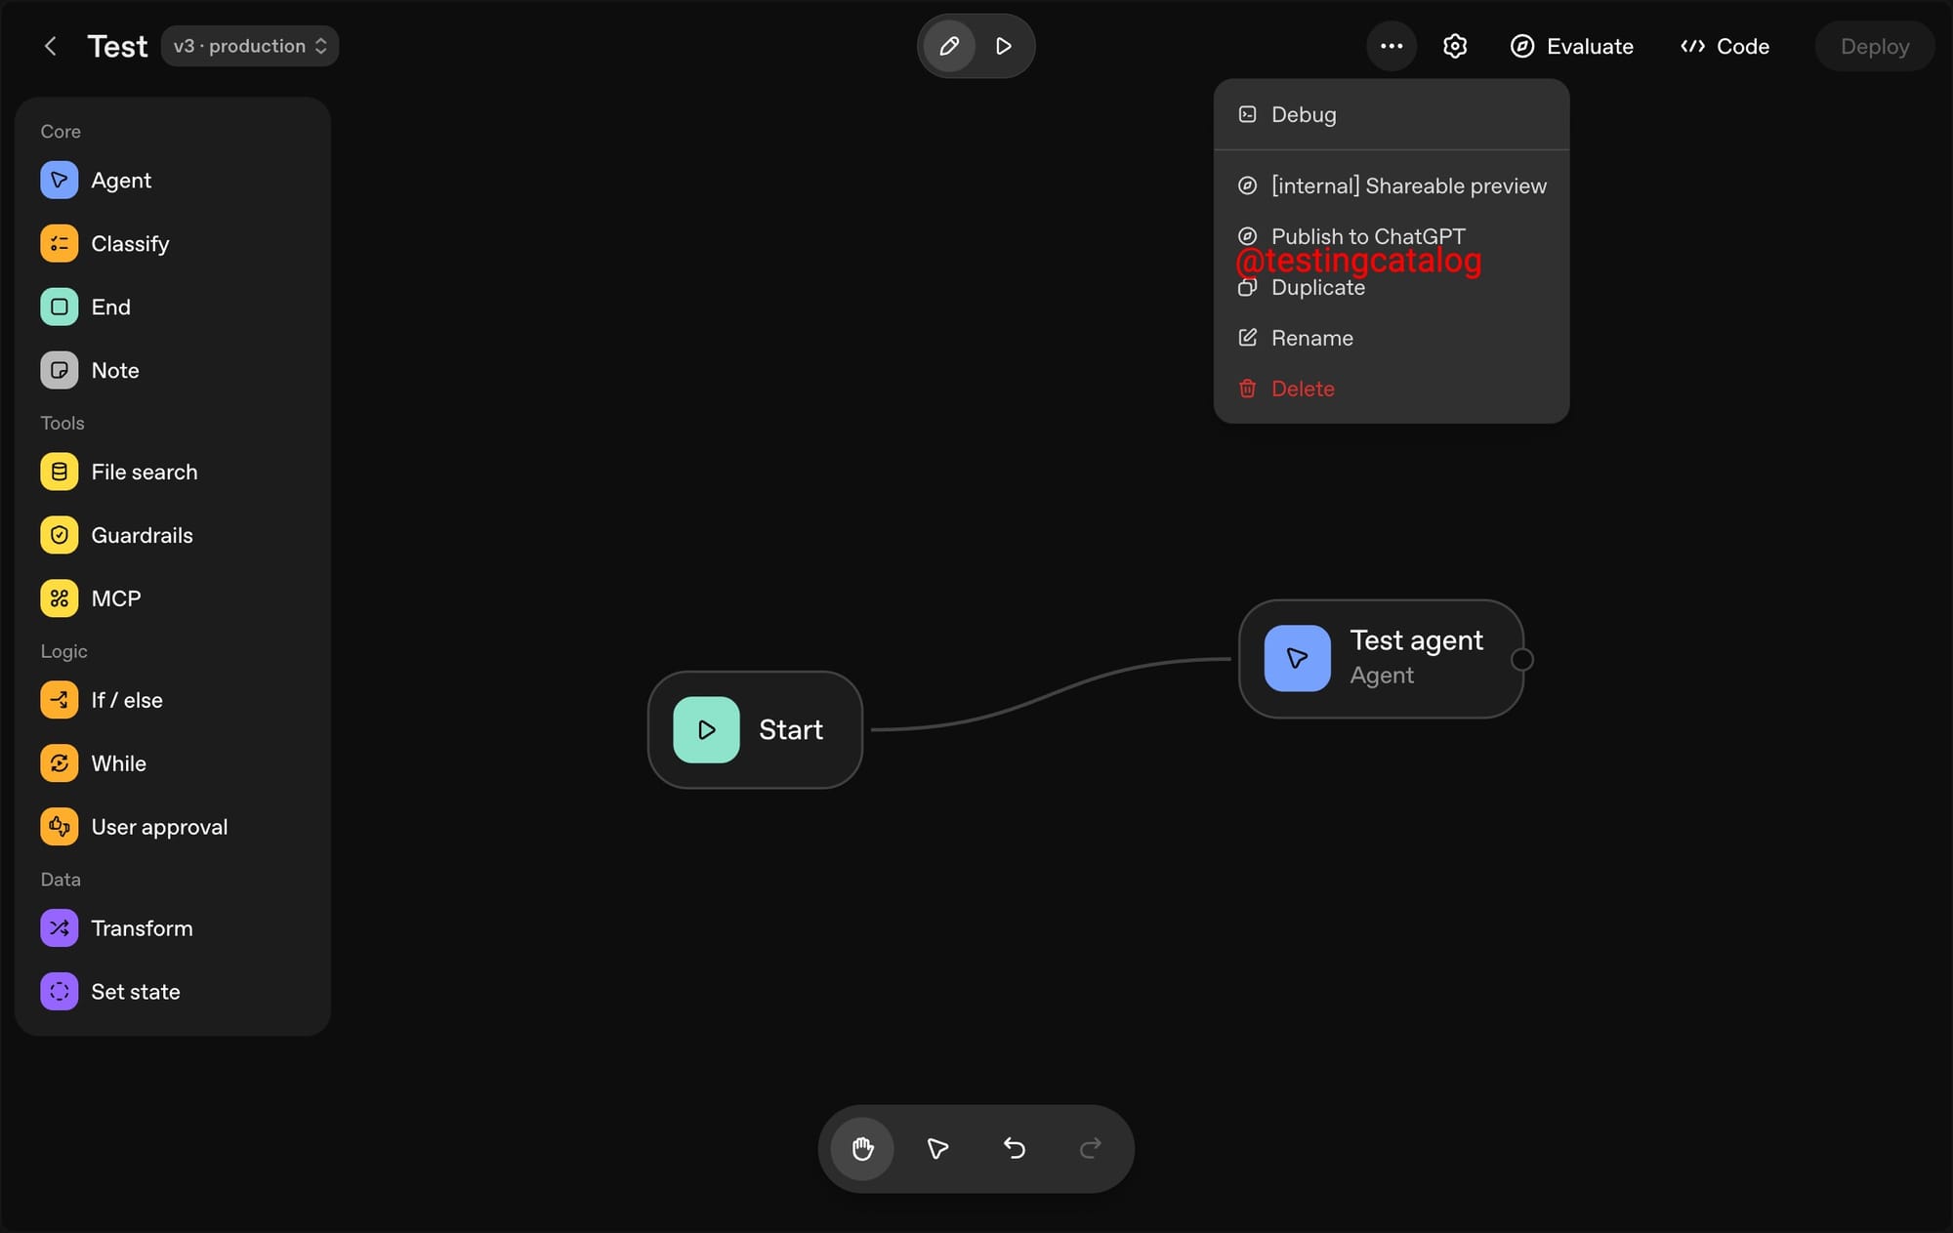This screenshot has height=1233, width=1953.
Task: Click the Test agent output connector
Action: [x=1521, y=660]
